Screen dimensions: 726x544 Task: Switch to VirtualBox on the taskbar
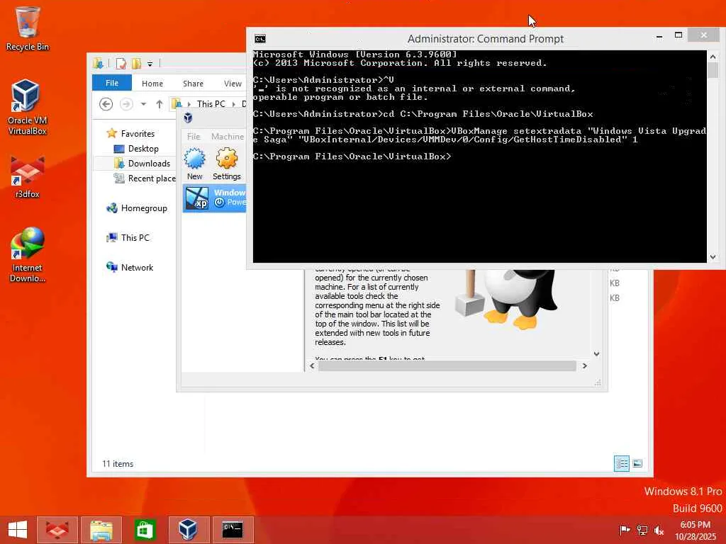pyautogui.click(x=188, y=530)
